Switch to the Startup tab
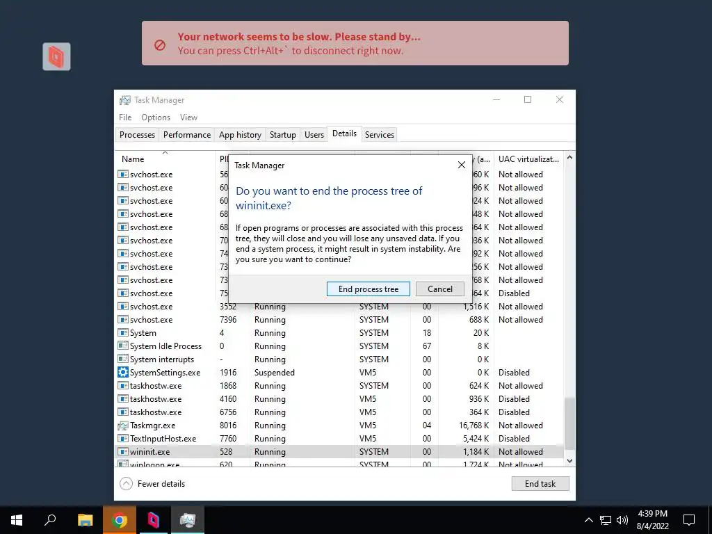Viewport: 712px width, 534px height. [x=282, y=134]
